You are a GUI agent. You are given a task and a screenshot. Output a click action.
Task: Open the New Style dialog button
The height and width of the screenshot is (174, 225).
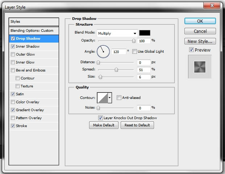[200, 41]
